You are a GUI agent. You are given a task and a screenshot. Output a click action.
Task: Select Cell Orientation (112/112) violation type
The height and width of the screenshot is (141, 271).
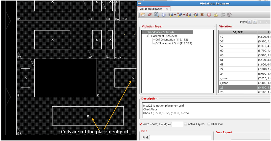[x=172, y=40]
